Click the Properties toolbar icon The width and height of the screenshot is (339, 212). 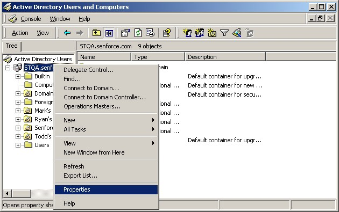point(125,33)
